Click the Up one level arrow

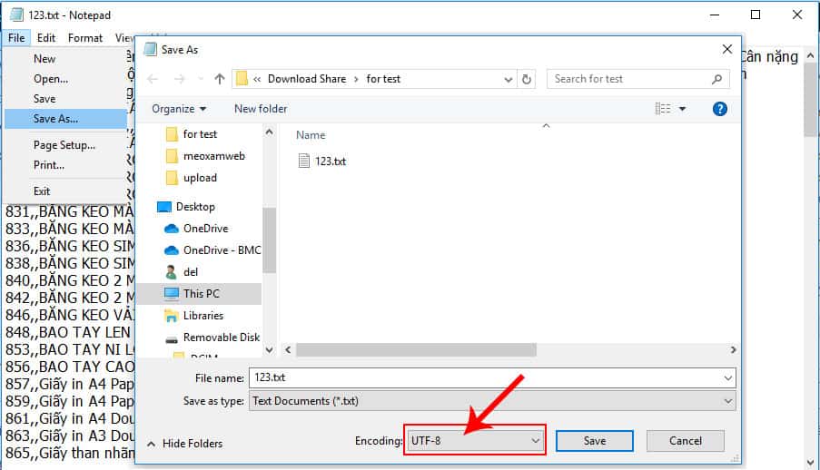pos(219,79)
